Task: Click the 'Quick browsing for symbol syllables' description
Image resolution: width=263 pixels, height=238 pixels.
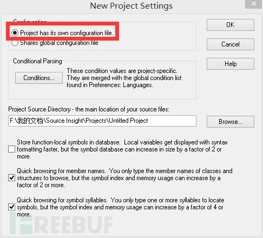Action: [121, 207]
